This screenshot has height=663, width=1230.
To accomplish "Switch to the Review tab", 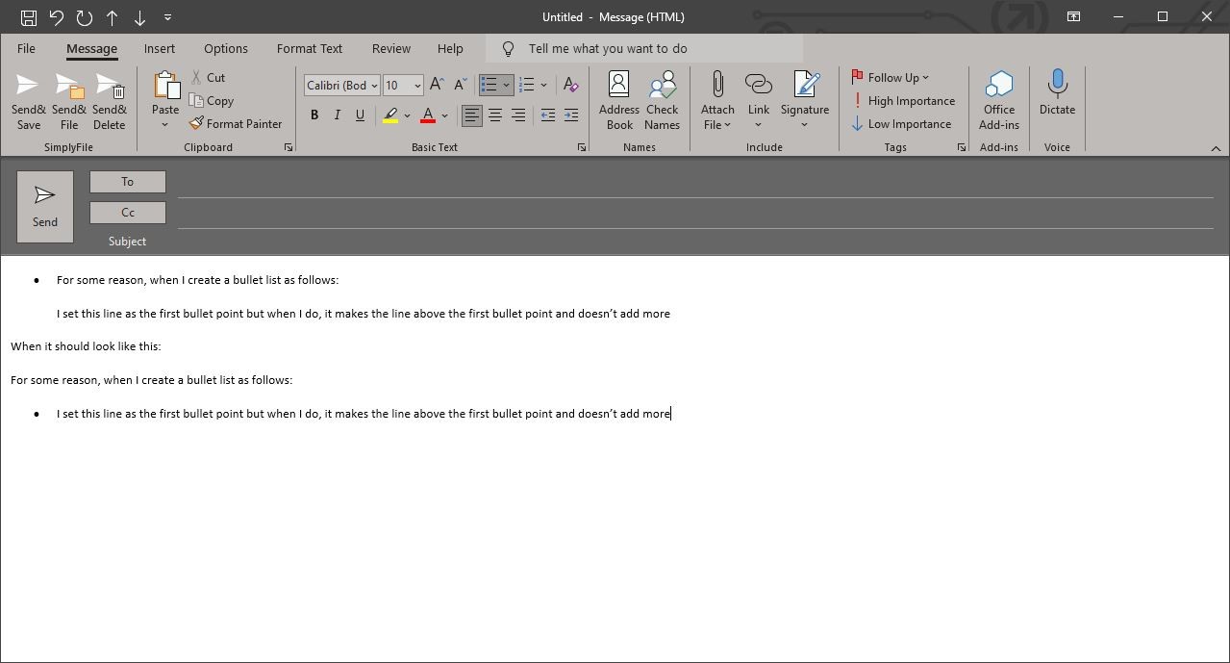I will [x=391, y=48].
